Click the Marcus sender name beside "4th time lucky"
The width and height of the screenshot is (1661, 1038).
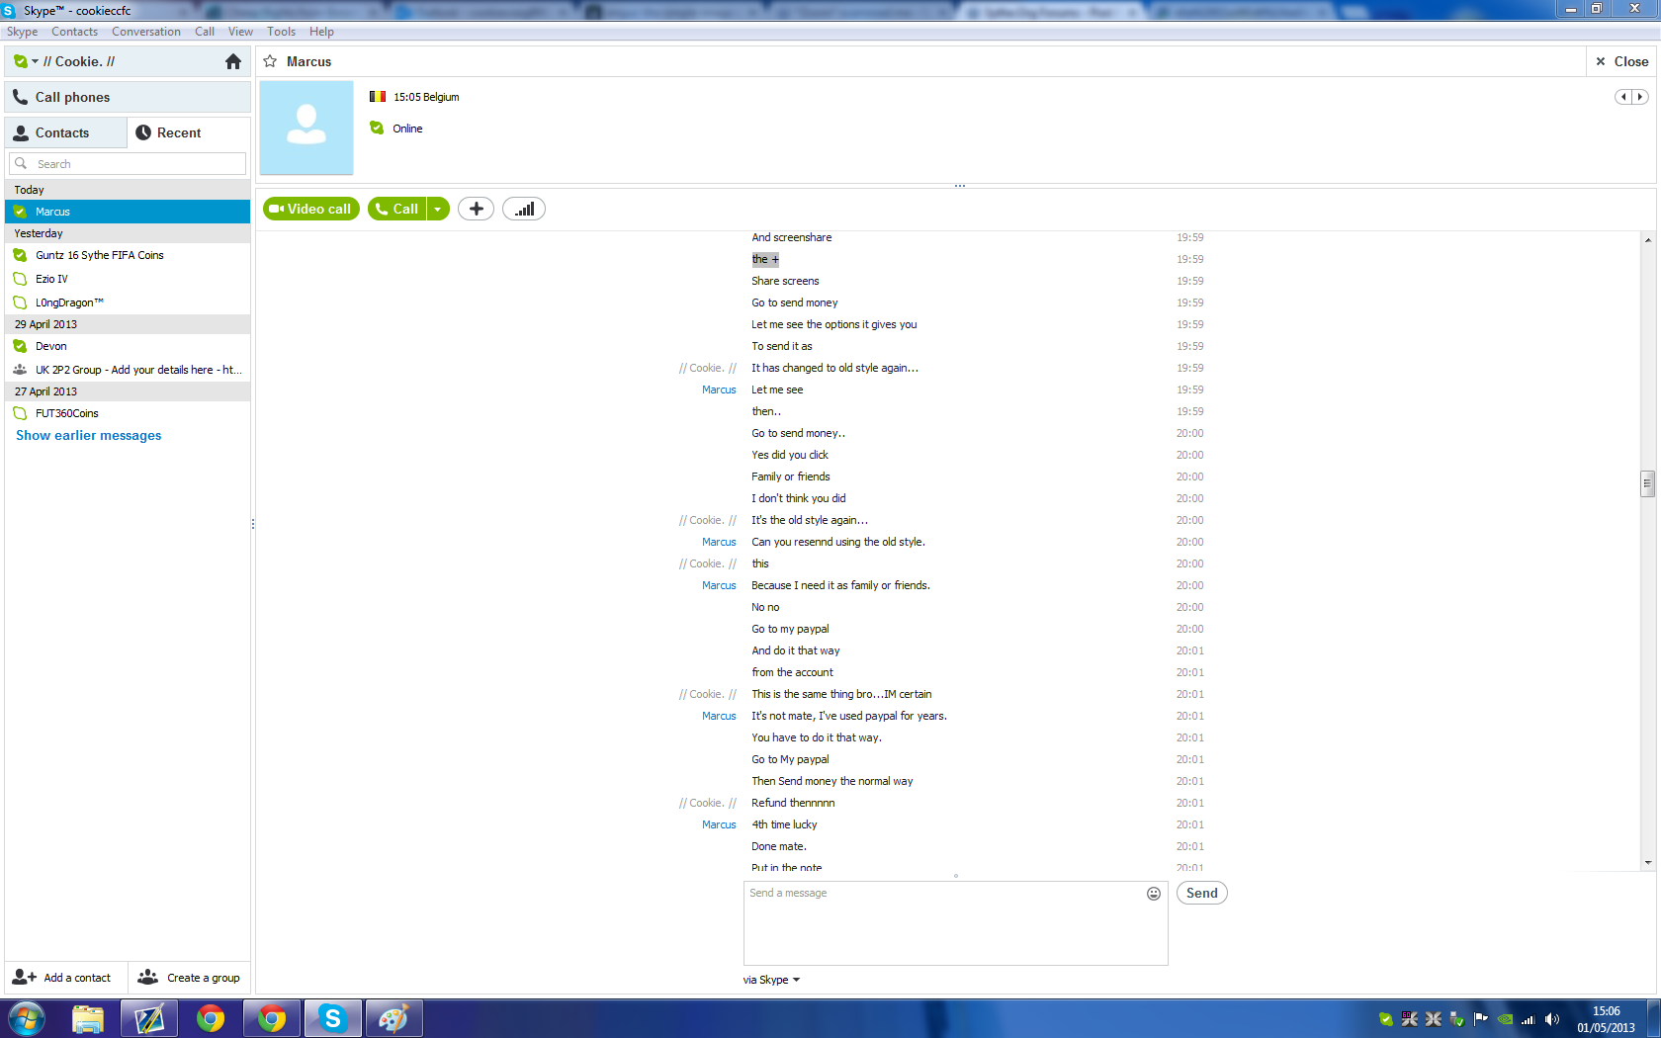point(719,824)
